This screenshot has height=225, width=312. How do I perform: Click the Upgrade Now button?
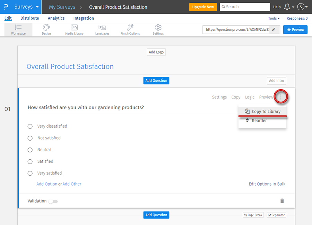click(203, 7)
